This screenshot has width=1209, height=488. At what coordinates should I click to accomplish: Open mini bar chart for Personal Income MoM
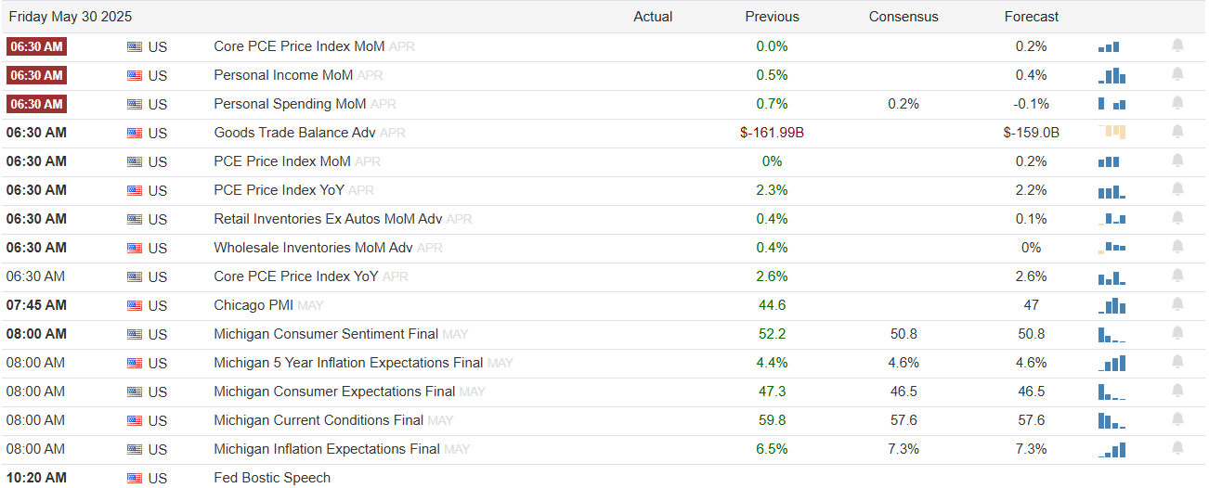pos(1111,75)
